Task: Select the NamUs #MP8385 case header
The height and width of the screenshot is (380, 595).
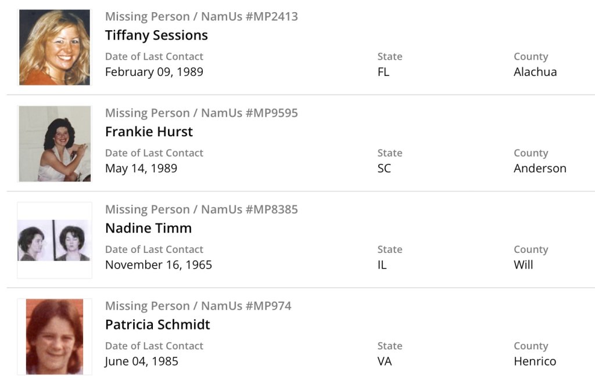Action: [x=201, y=209]
